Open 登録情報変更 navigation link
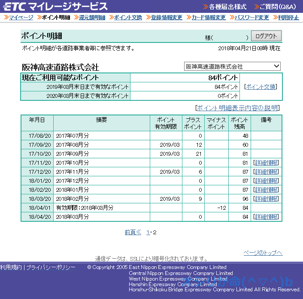 point(167,18)
